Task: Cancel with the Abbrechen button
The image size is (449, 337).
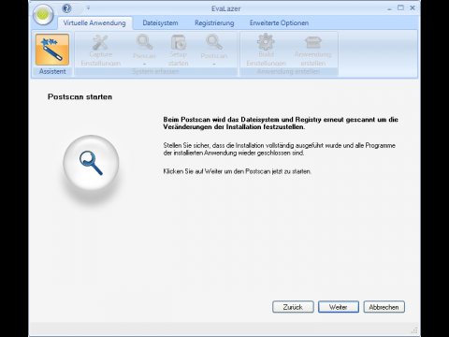Action: [x=384, y=307]
